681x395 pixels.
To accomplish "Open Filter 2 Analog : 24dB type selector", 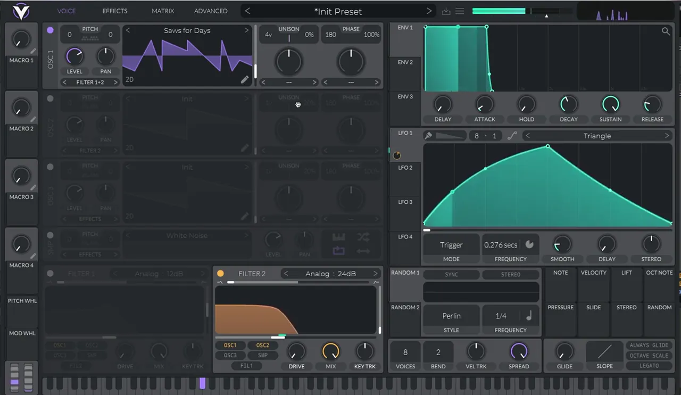I will pyautogui.click(x=330, y=274).
